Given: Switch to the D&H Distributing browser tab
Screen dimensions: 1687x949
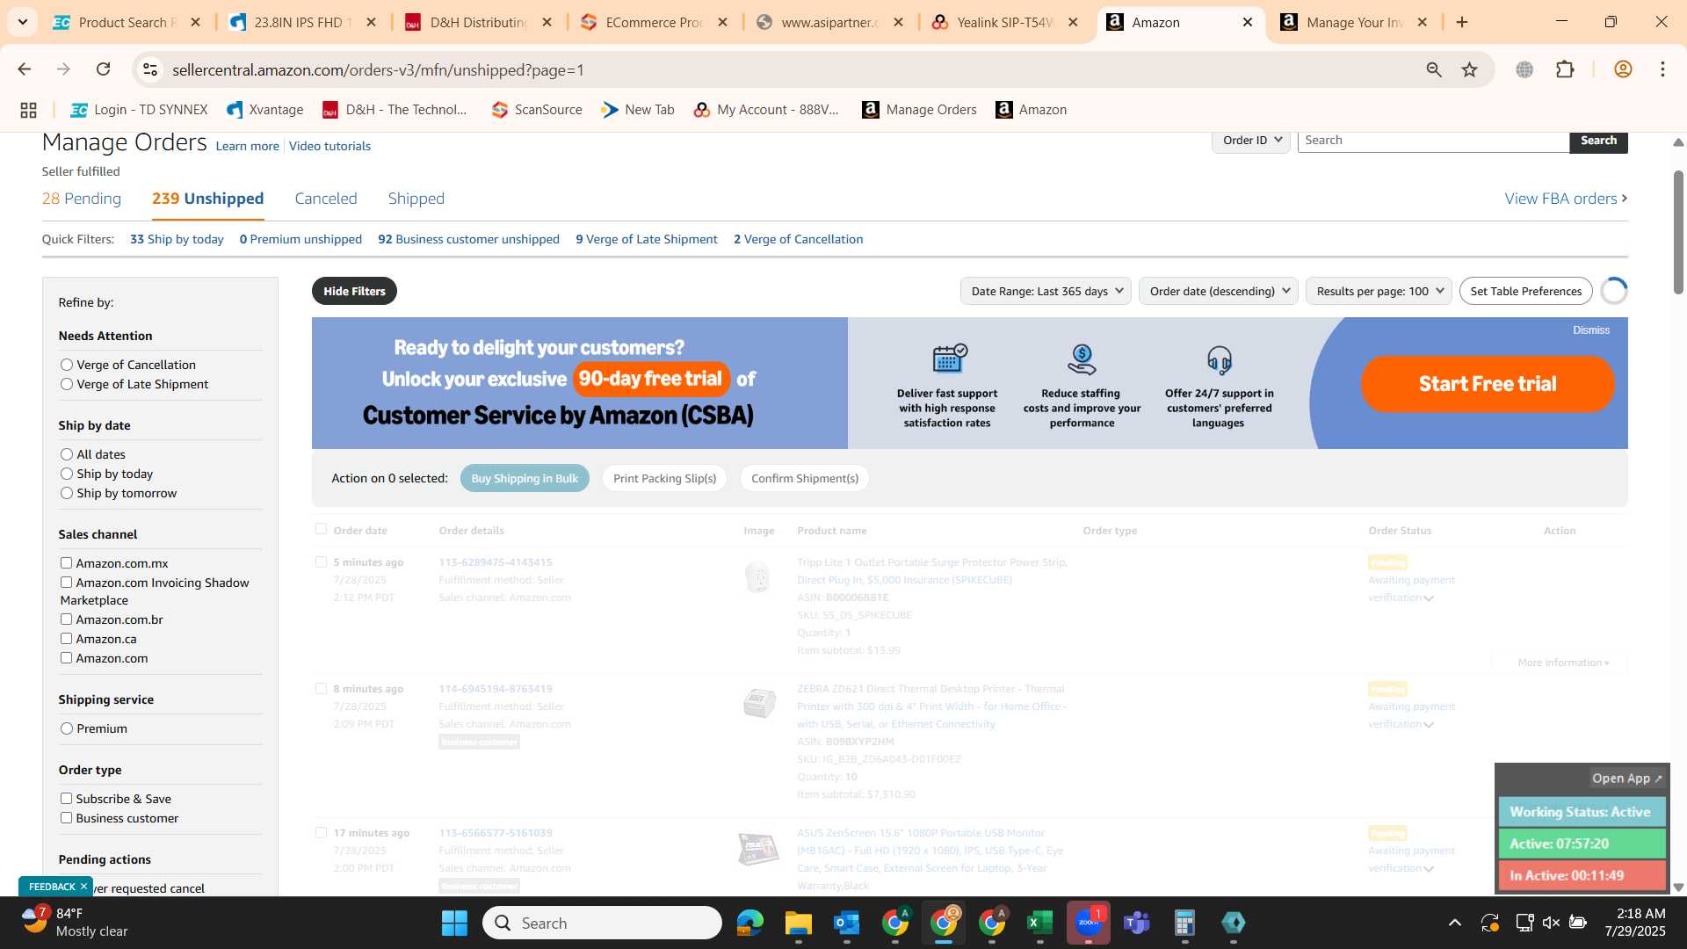Looking at the screenshot, I should point(479,23).
